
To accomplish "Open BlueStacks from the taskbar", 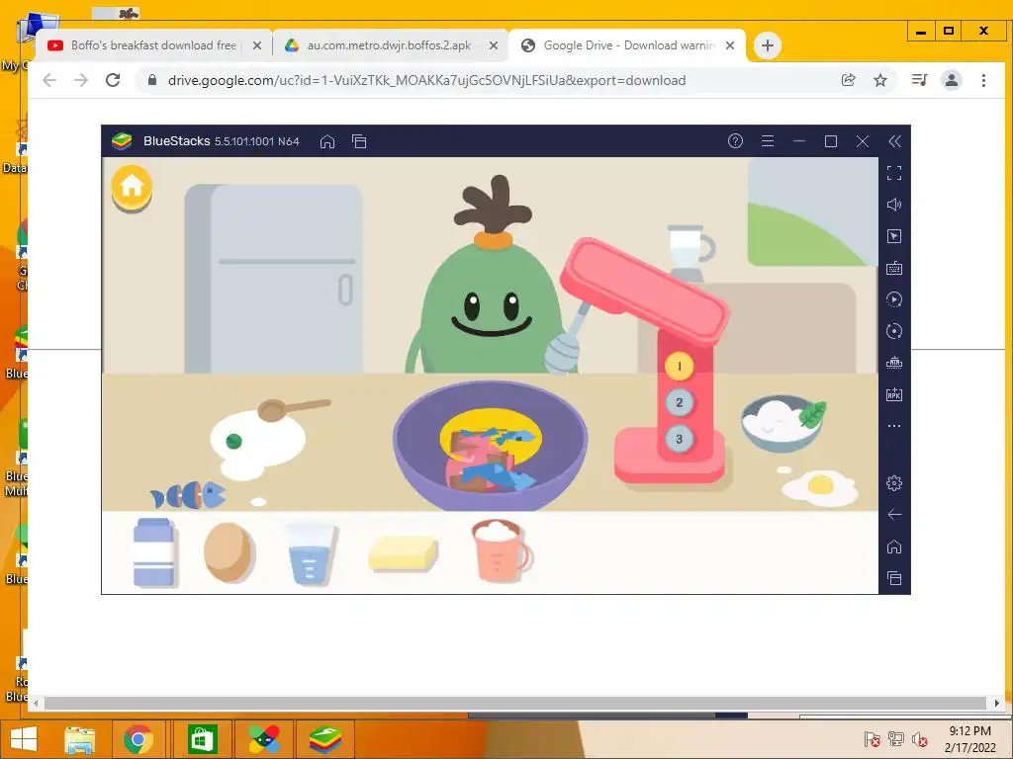I will [324, 739].
